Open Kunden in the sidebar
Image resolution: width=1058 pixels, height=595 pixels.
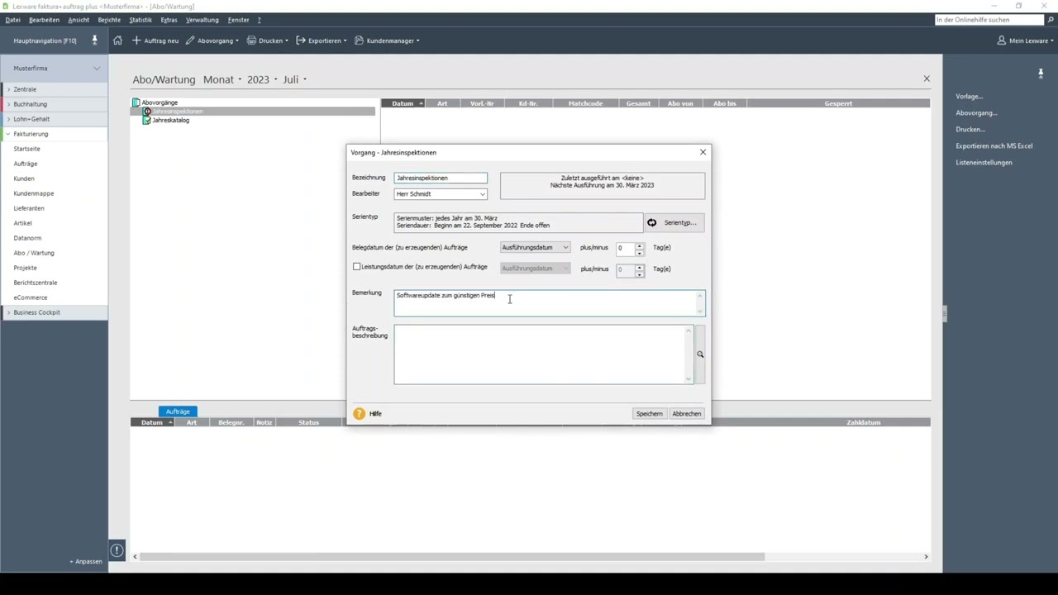[x=24, y=178]
